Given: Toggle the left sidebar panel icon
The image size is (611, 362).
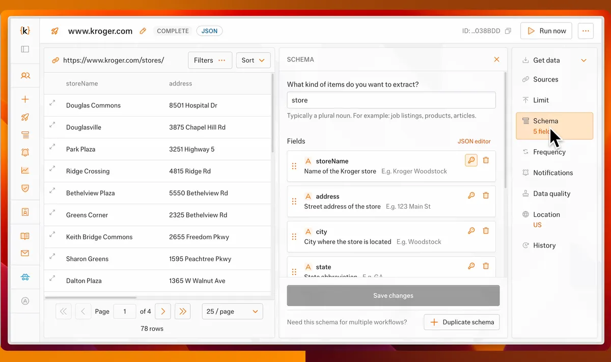Looking at the screenshot, I should tap(25, 49).
